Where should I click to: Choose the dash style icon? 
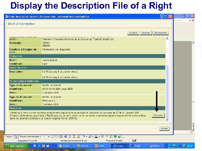point(107,136)
